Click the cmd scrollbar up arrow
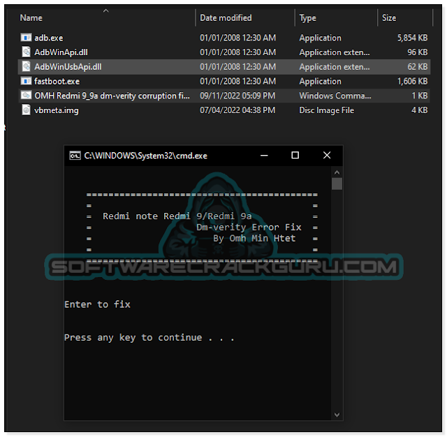The width and height of the screenshot is (447, 437). click(337, 172)
